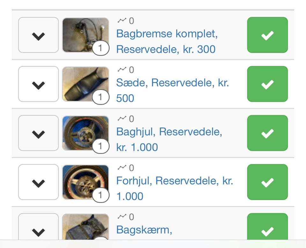This screenshot has width=306, height=248.
Task: Expand options for Bagbremse komplet listing
Action: [x=38, y=35]
